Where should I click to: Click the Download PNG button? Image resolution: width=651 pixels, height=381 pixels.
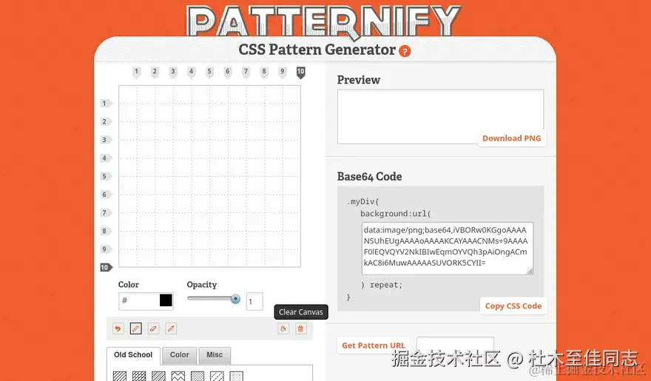tap(511, 138)
